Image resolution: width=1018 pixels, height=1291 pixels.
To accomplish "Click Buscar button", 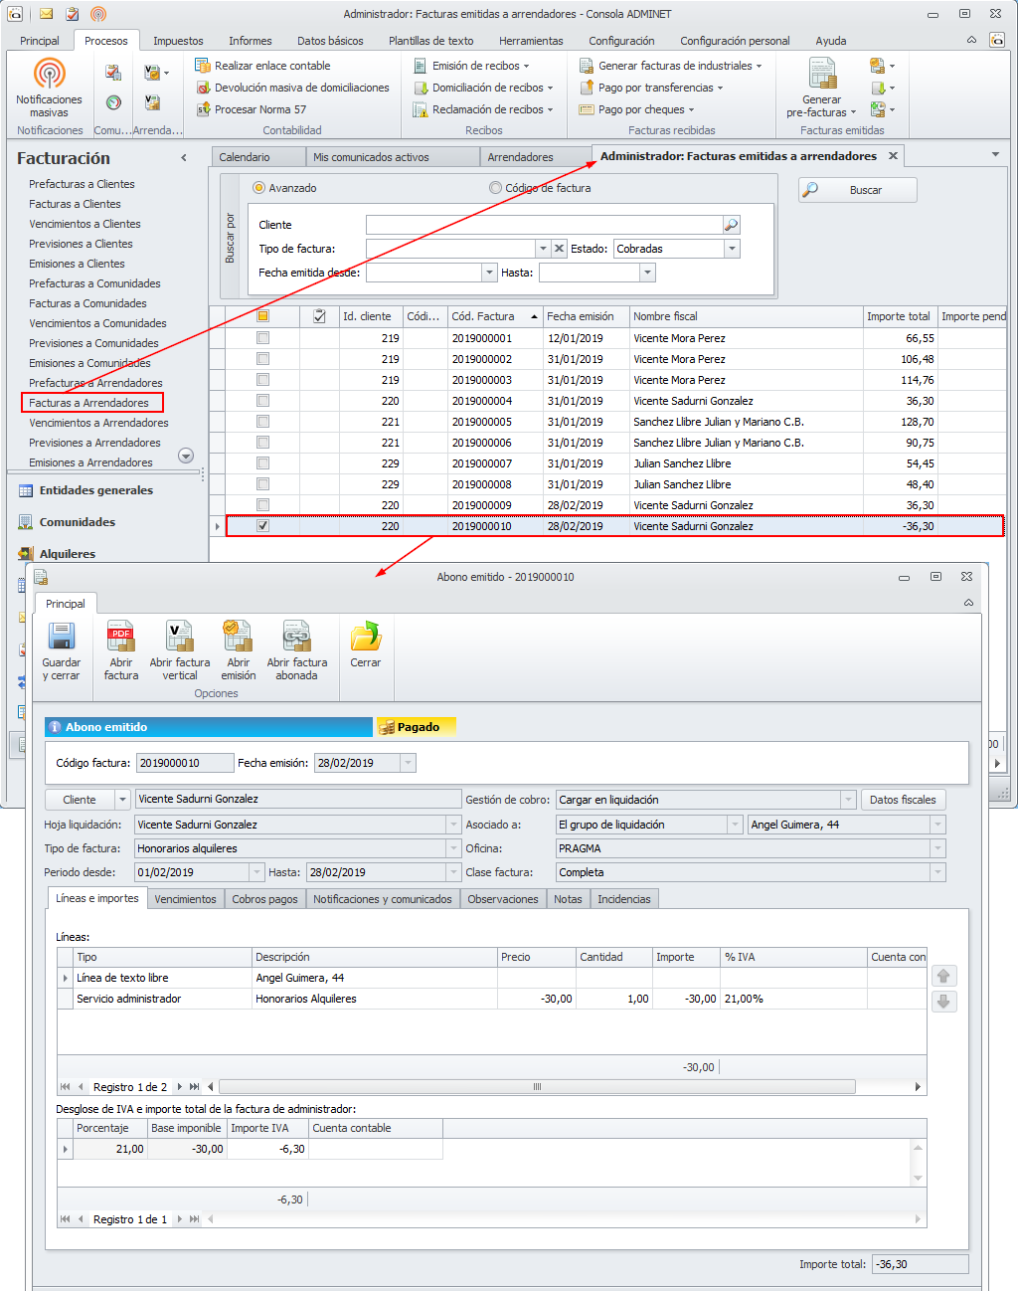I will pyautogui.click(x=858, y=190).
